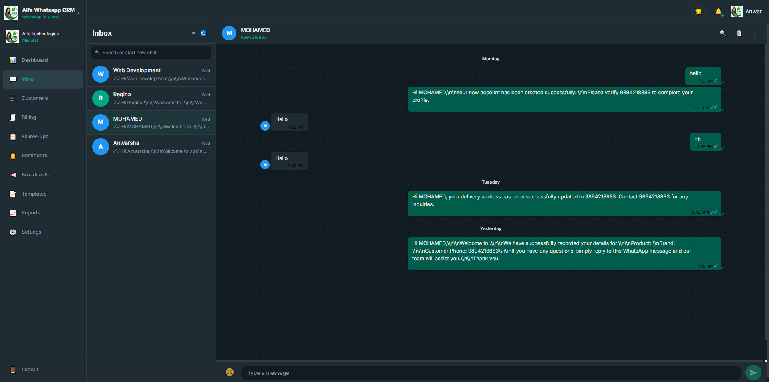
Task: Open Broadcasts from the sidebar
Action: click(43, 175)
